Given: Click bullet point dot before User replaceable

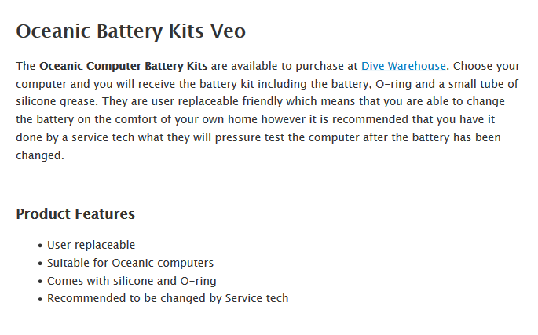Looking at the screenshot, I should point(40,246).
